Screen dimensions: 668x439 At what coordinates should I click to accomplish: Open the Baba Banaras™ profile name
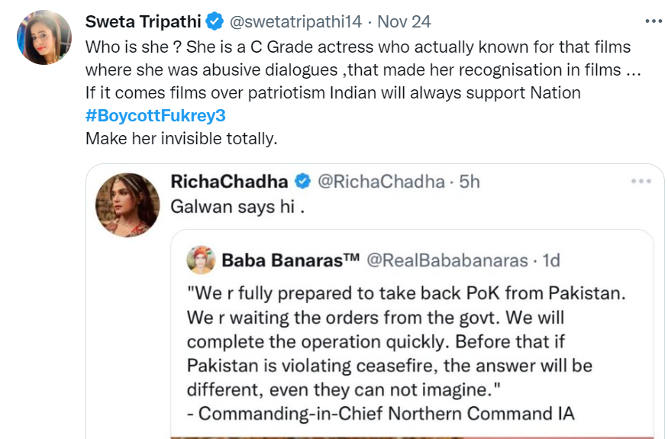pyautogui.click(x=291, y=260)
